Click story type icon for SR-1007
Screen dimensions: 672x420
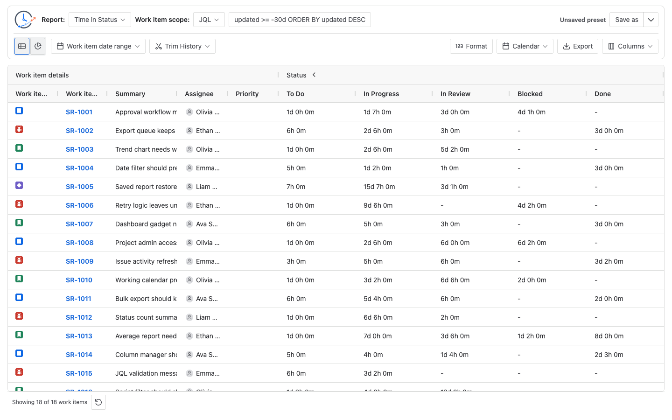tap(19, 223)
